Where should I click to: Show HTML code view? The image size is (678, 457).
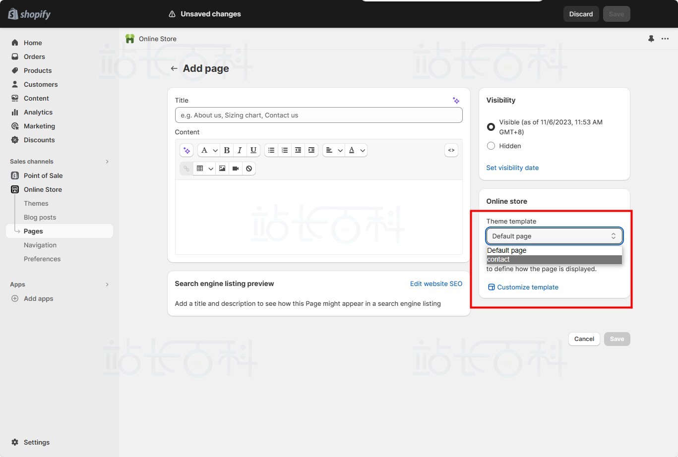451,150
